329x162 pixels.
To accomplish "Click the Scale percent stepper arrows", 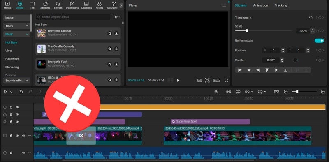I will pyautogui.click(x=313, y=31).
